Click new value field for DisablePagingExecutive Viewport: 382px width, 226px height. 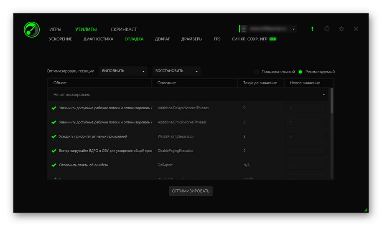pyautogui.click(x=306, y=151)
